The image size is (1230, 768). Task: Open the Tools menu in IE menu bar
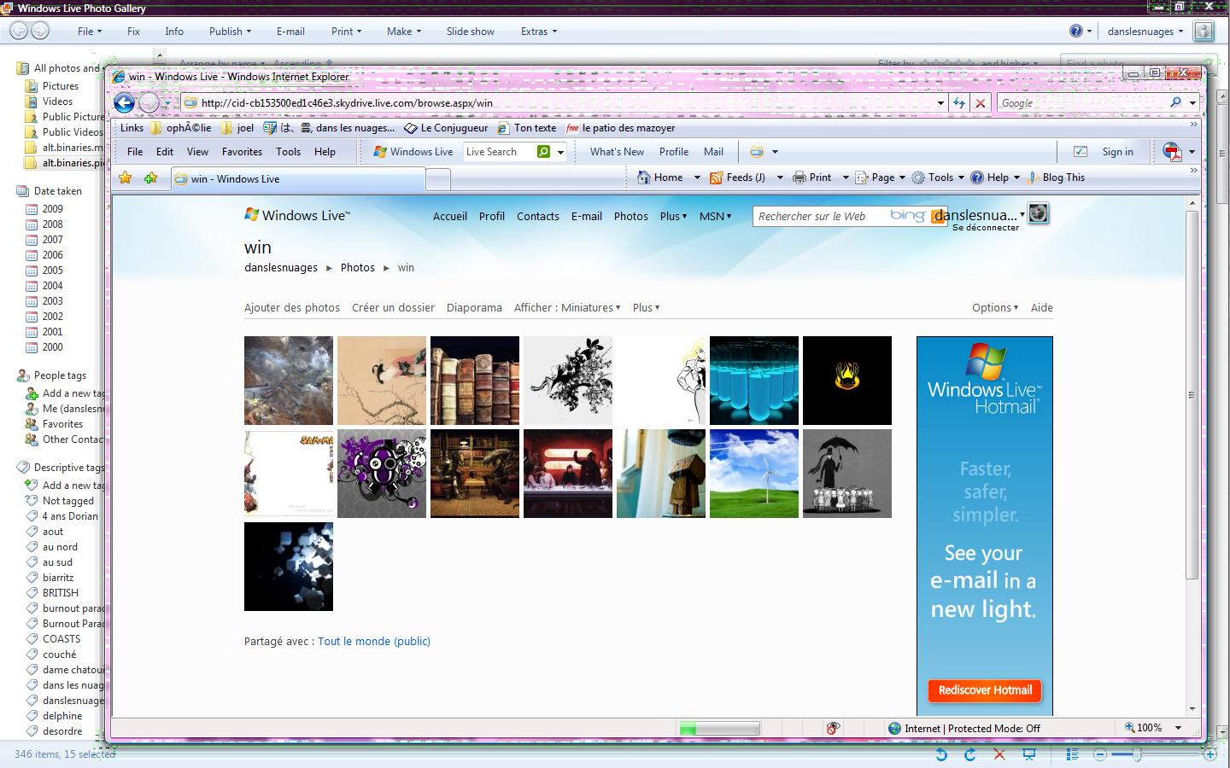(x=288, y=152)
